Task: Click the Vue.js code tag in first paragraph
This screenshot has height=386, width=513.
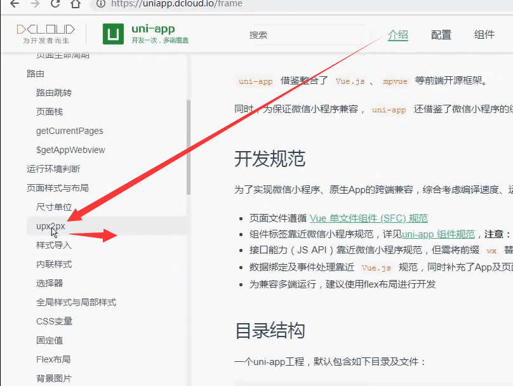Action: coord(350,81)
